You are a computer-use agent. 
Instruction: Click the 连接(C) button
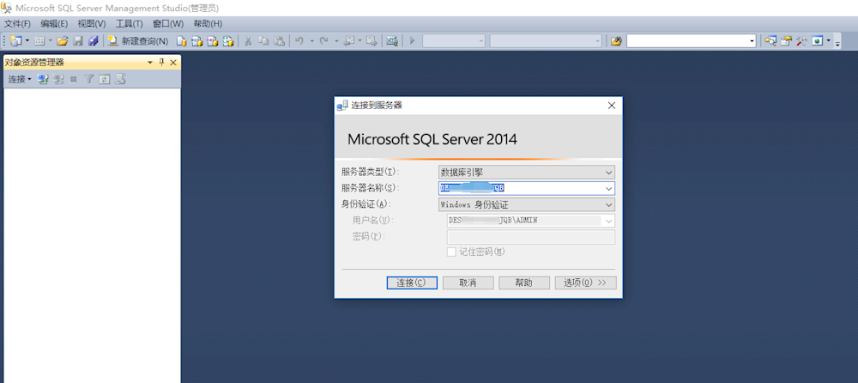(x=412, y=283)
